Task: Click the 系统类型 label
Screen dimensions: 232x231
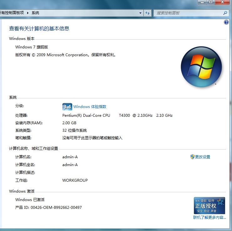Action: click(x=23, y=130)
